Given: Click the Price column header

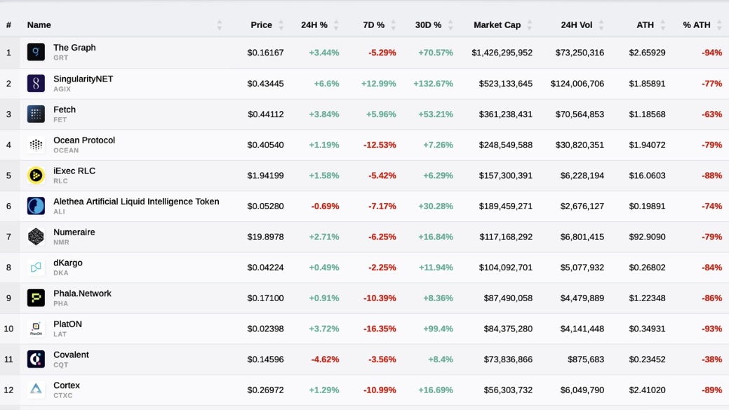Looking at the screenshot, I should pos(261,25).
